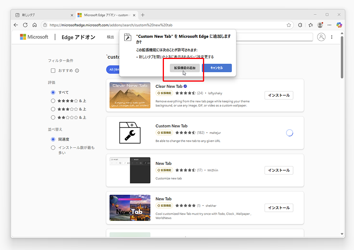Image resolution: width=354 pixels, height=250 pixels.
Task: Select the すべて rating radio button
Action: (x=53, y=92)
